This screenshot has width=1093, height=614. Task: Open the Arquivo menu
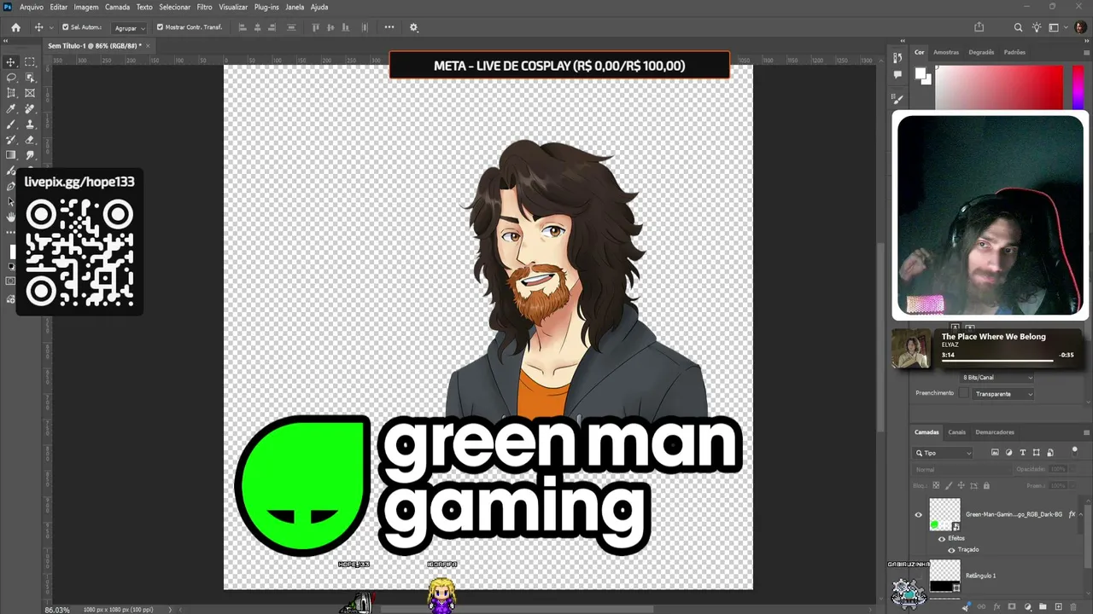click(x=32, y=7)
